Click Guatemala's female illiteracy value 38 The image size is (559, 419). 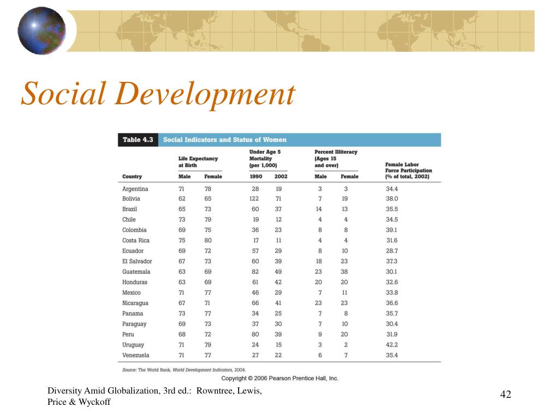(x=344, y=272)
